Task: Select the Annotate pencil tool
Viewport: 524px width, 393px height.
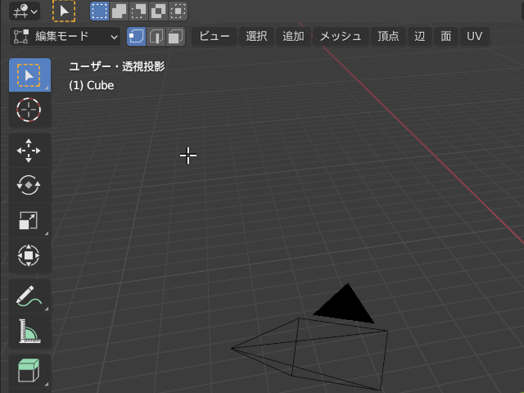Action: click(29, 296)
